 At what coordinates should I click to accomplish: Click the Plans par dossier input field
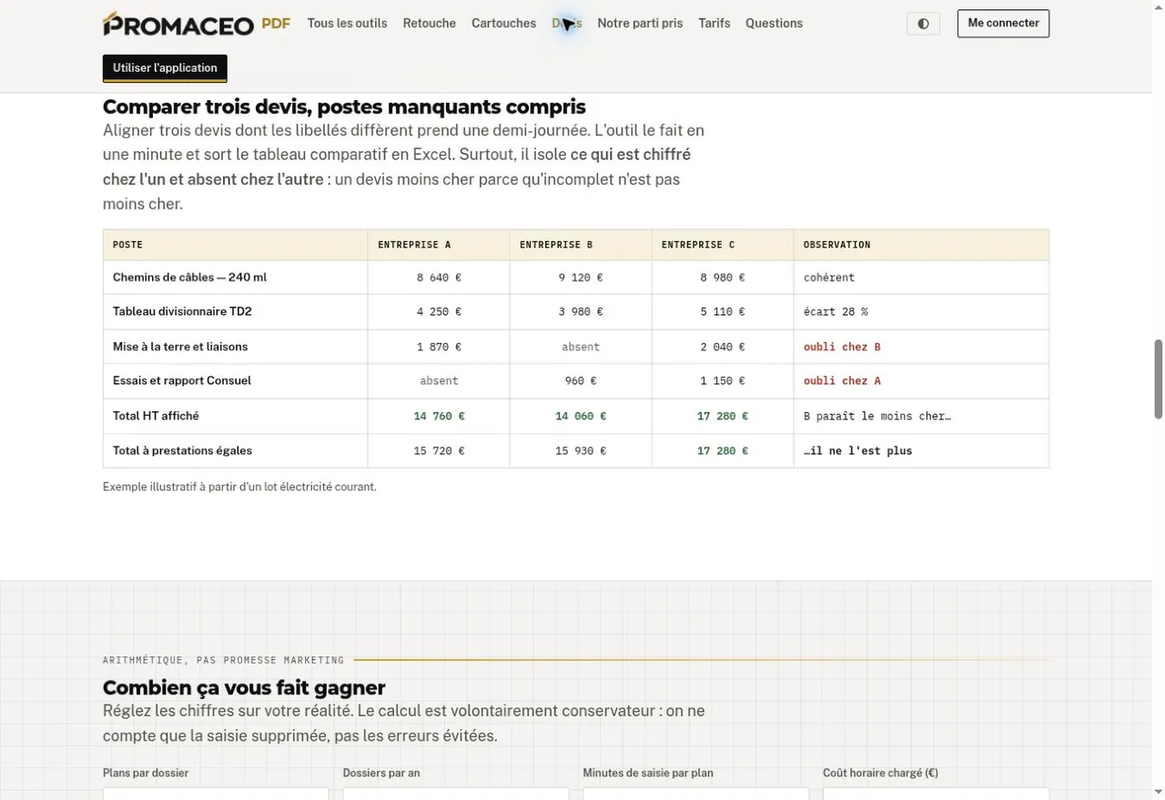[216, 794]
